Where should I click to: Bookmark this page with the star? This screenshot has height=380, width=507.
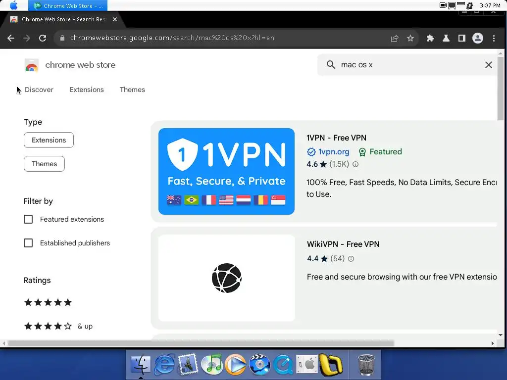[x=410, y=38]
